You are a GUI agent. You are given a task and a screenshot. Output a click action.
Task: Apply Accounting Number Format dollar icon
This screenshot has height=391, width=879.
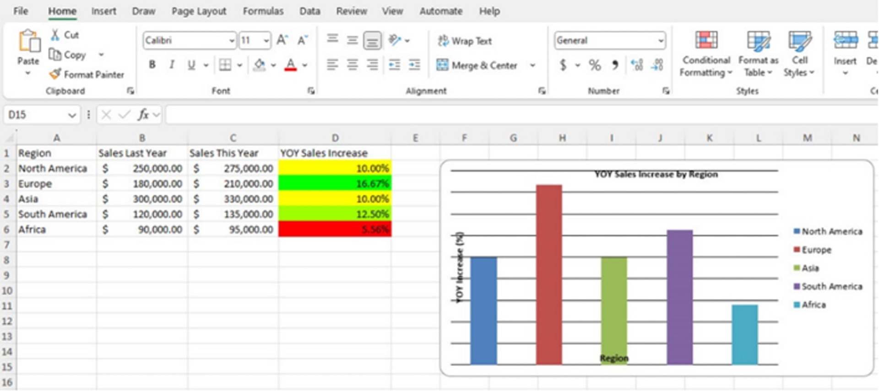pos(563,65)
